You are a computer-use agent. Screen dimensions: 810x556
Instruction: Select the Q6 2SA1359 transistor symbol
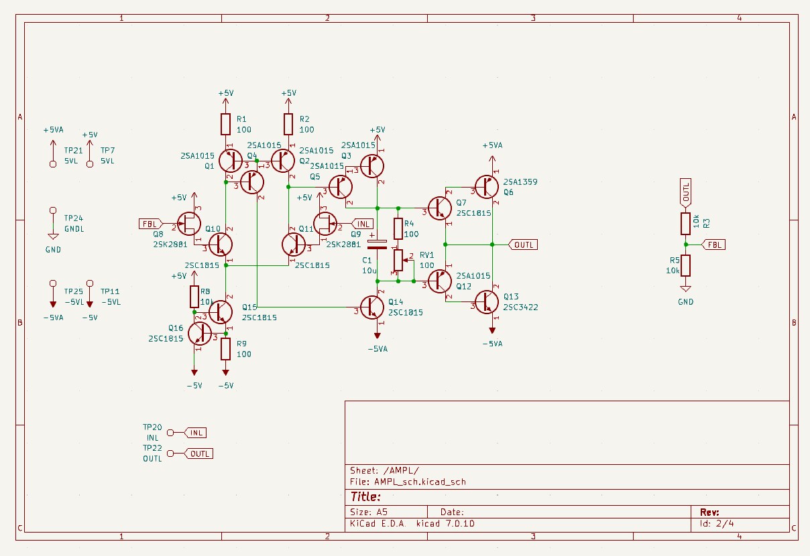[486, 187]
